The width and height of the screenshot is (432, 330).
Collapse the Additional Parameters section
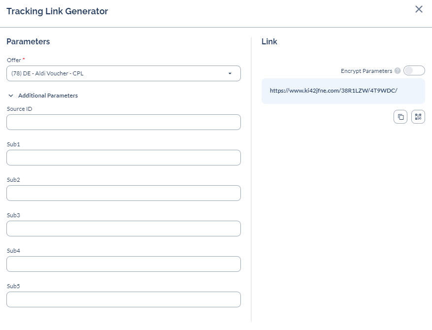click(11, 96)
